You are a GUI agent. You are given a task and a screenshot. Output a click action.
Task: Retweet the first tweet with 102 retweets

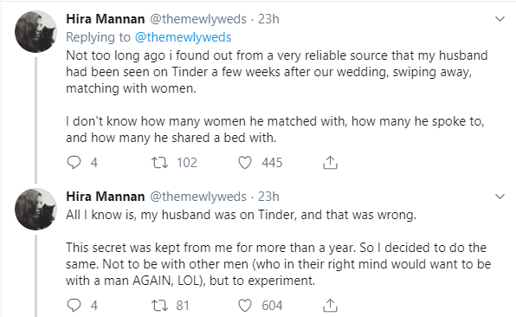(159, 162)
